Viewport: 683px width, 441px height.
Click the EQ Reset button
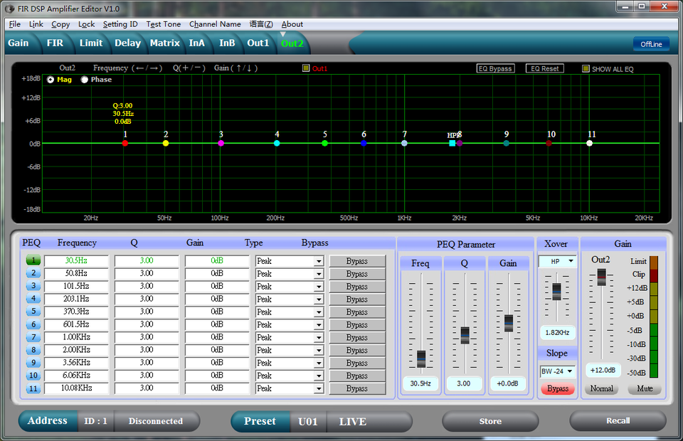click(x=544, y=69)
